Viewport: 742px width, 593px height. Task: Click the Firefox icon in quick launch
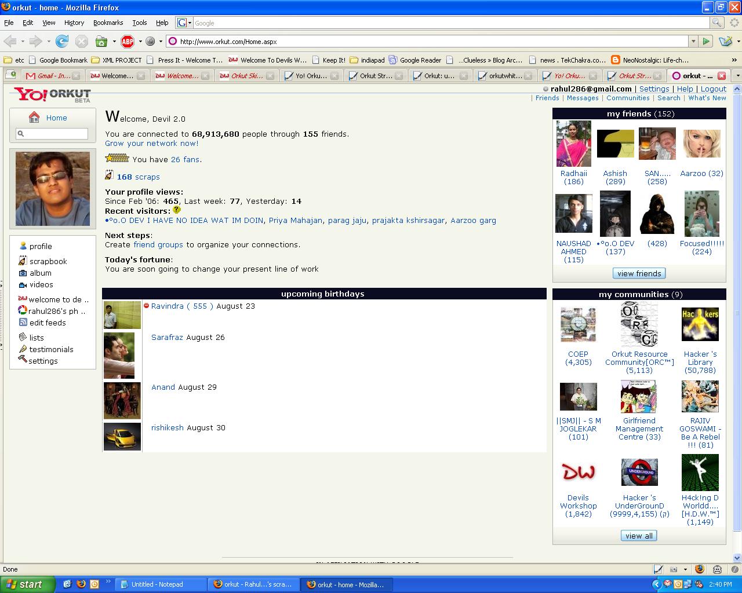(x=81, y=584)
